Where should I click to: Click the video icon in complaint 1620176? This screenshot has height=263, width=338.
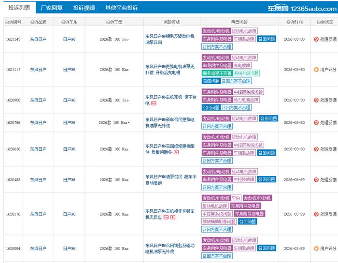[173, 217]
